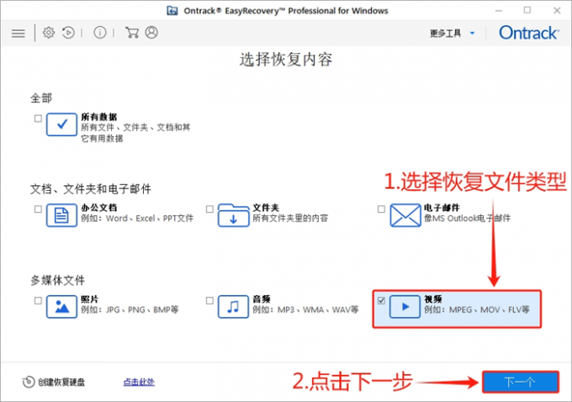This screenshot has width=572, height=402.
Task: Click the office documents icon
Action: coord(61,215)
